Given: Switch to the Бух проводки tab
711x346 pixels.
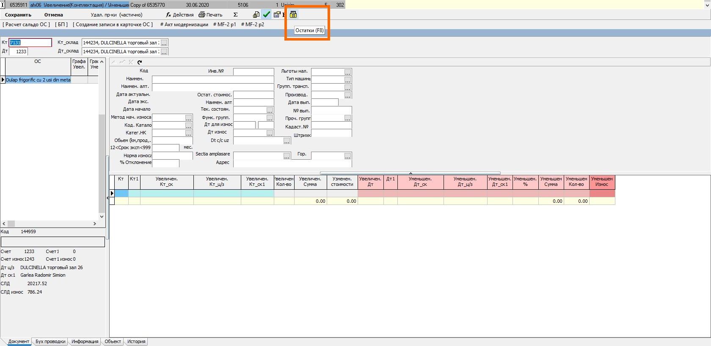Looking at the screenshot, I should pos(50,341).
